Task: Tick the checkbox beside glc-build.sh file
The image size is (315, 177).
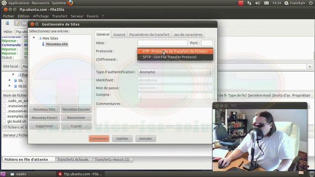Action: pos(4,121)
